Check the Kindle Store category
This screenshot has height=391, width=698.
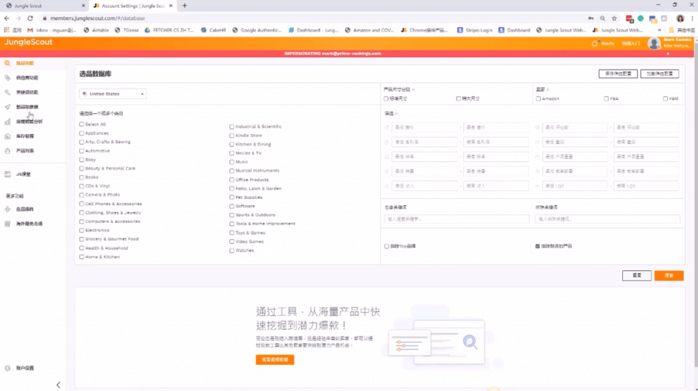coord(232,136)
